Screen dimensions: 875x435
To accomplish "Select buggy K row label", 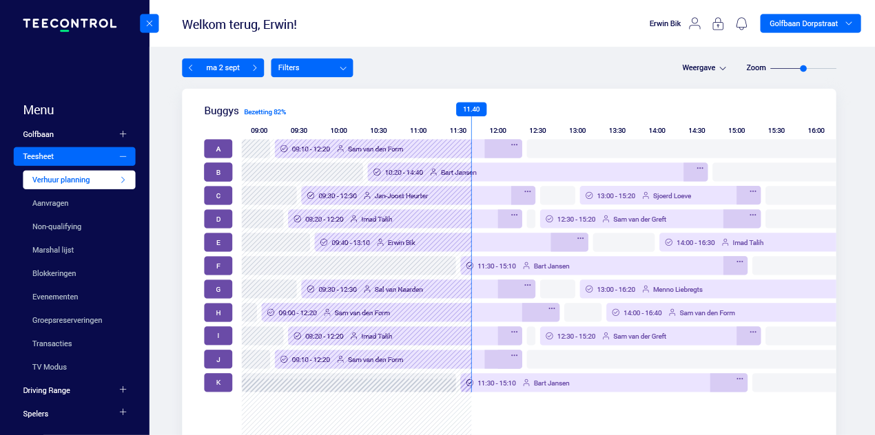I will click(x=218, y=383).
